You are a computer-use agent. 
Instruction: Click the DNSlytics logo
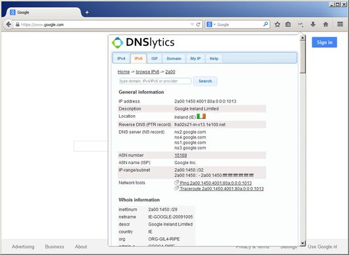[x=143, y=42]
